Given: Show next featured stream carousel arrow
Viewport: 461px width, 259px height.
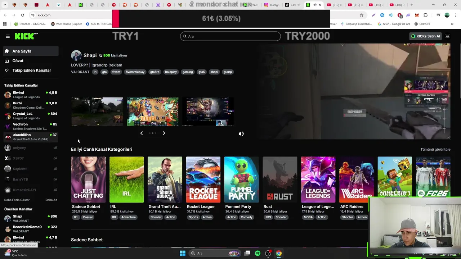Looking at the screenshot, I should (164, 133).
